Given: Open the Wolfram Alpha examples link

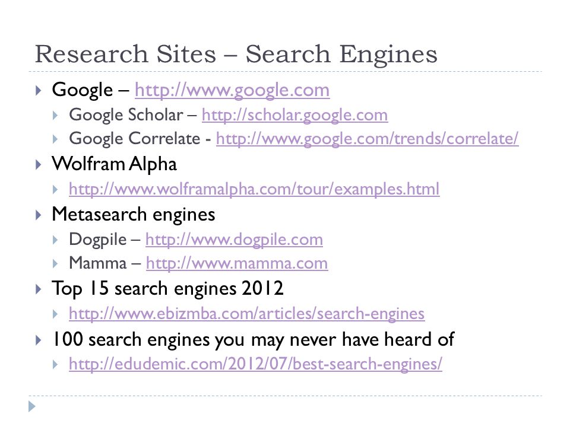Looking at the screenshot, I should (x=254, y=189).
